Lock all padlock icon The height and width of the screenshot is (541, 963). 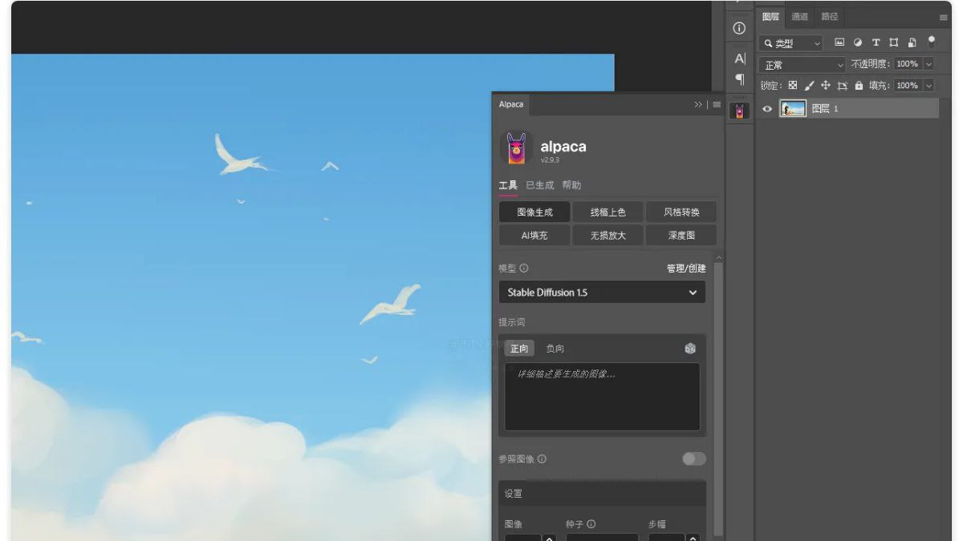(x=859, y=85)
